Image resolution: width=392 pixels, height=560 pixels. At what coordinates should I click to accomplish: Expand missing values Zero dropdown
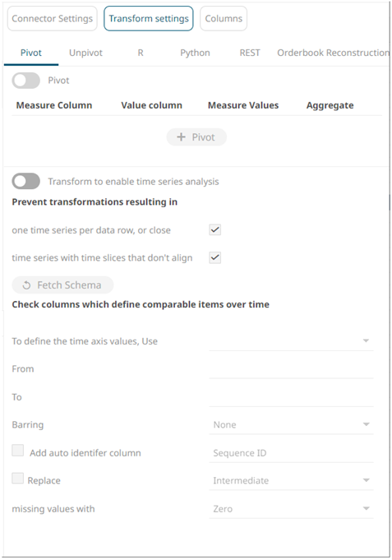tap(291, 509)
